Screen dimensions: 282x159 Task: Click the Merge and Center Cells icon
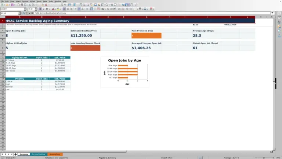92,9
